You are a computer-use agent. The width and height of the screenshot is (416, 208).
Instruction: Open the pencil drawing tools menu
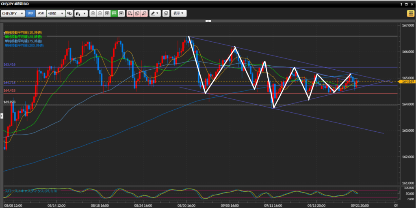click(155, 13)
